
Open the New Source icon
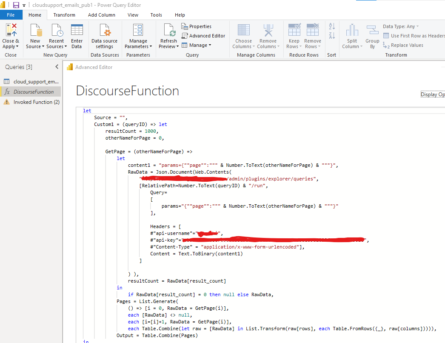coord(36,30)
